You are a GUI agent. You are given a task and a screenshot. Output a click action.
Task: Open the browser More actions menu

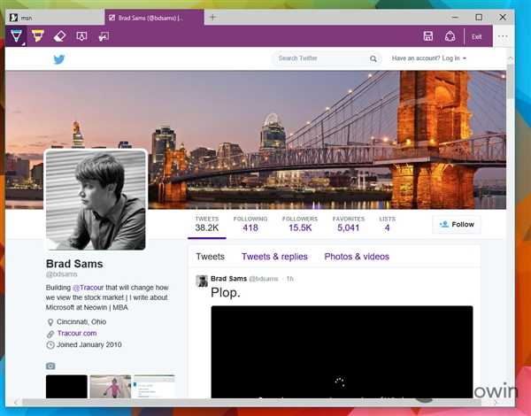pos(503,36)
